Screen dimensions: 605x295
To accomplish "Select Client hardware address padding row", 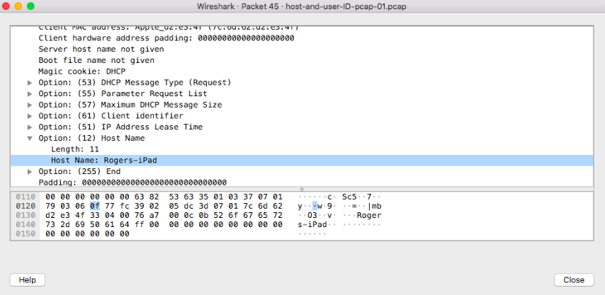I will (x=302, y=38).
